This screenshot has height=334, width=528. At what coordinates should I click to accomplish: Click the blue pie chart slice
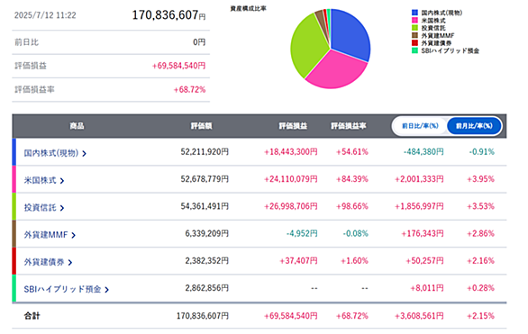tap(350, 35)
